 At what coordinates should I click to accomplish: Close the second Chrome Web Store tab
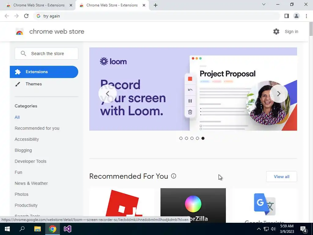tap(144, 5)
